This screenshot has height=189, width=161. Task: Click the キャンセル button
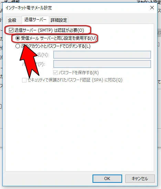tap(140, 179)
